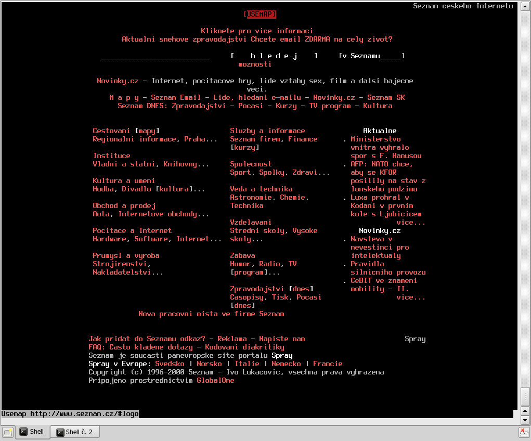Viewport: 531px width, 441px height.
Task: Click the upper arrow of the bottom scrollbar pair
Action: pos(525,411)
